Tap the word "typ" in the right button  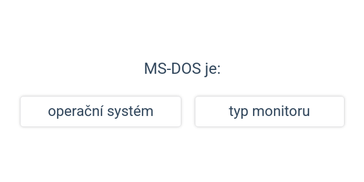tap(238, 111)
